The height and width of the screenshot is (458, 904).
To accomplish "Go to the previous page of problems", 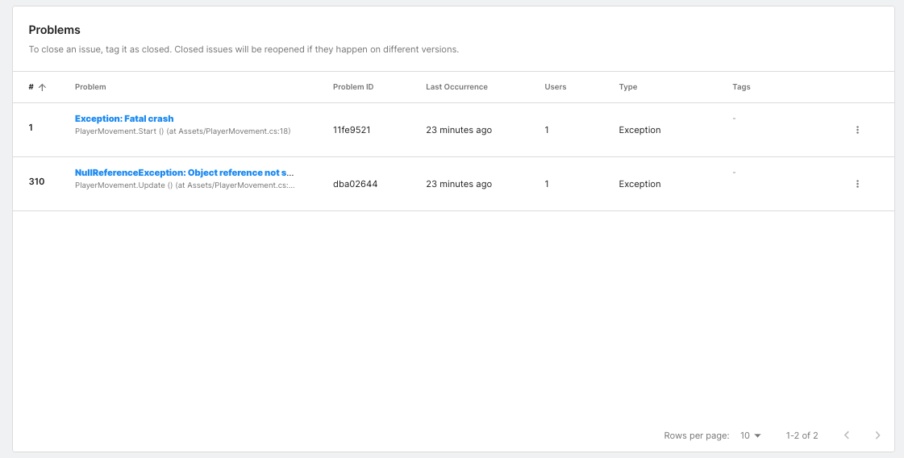I will pos(847,435).
